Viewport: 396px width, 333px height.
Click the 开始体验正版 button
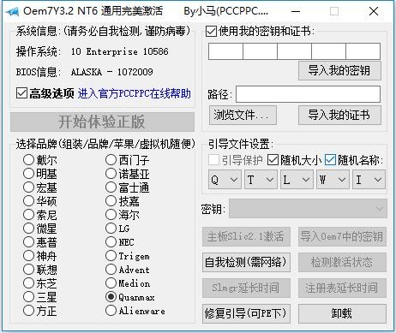pos(103,122)
